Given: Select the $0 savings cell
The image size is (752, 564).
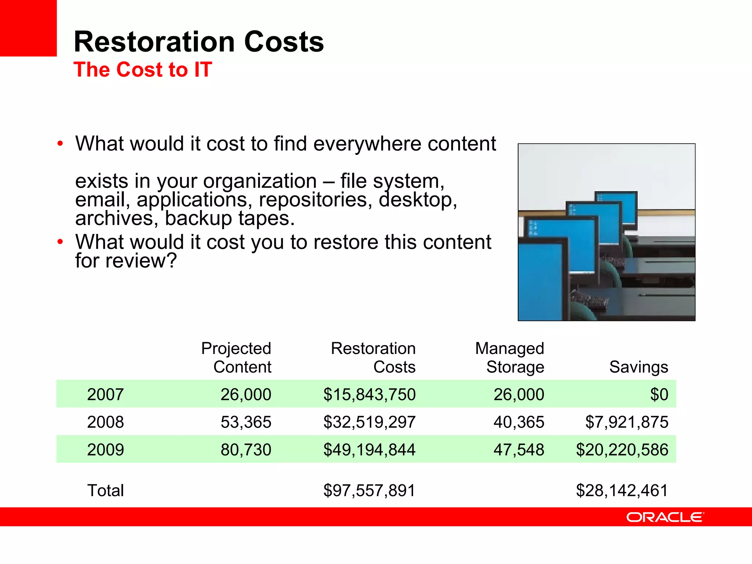Looking at the screenshot, I should (659, 394).
